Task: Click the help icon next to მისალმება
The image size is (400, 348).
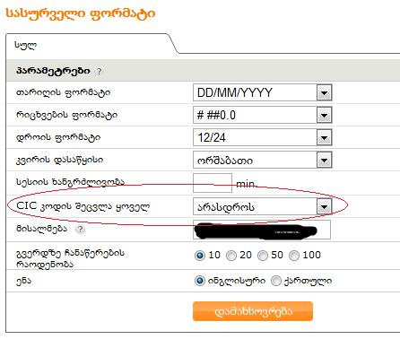Action: pos(80,229)
